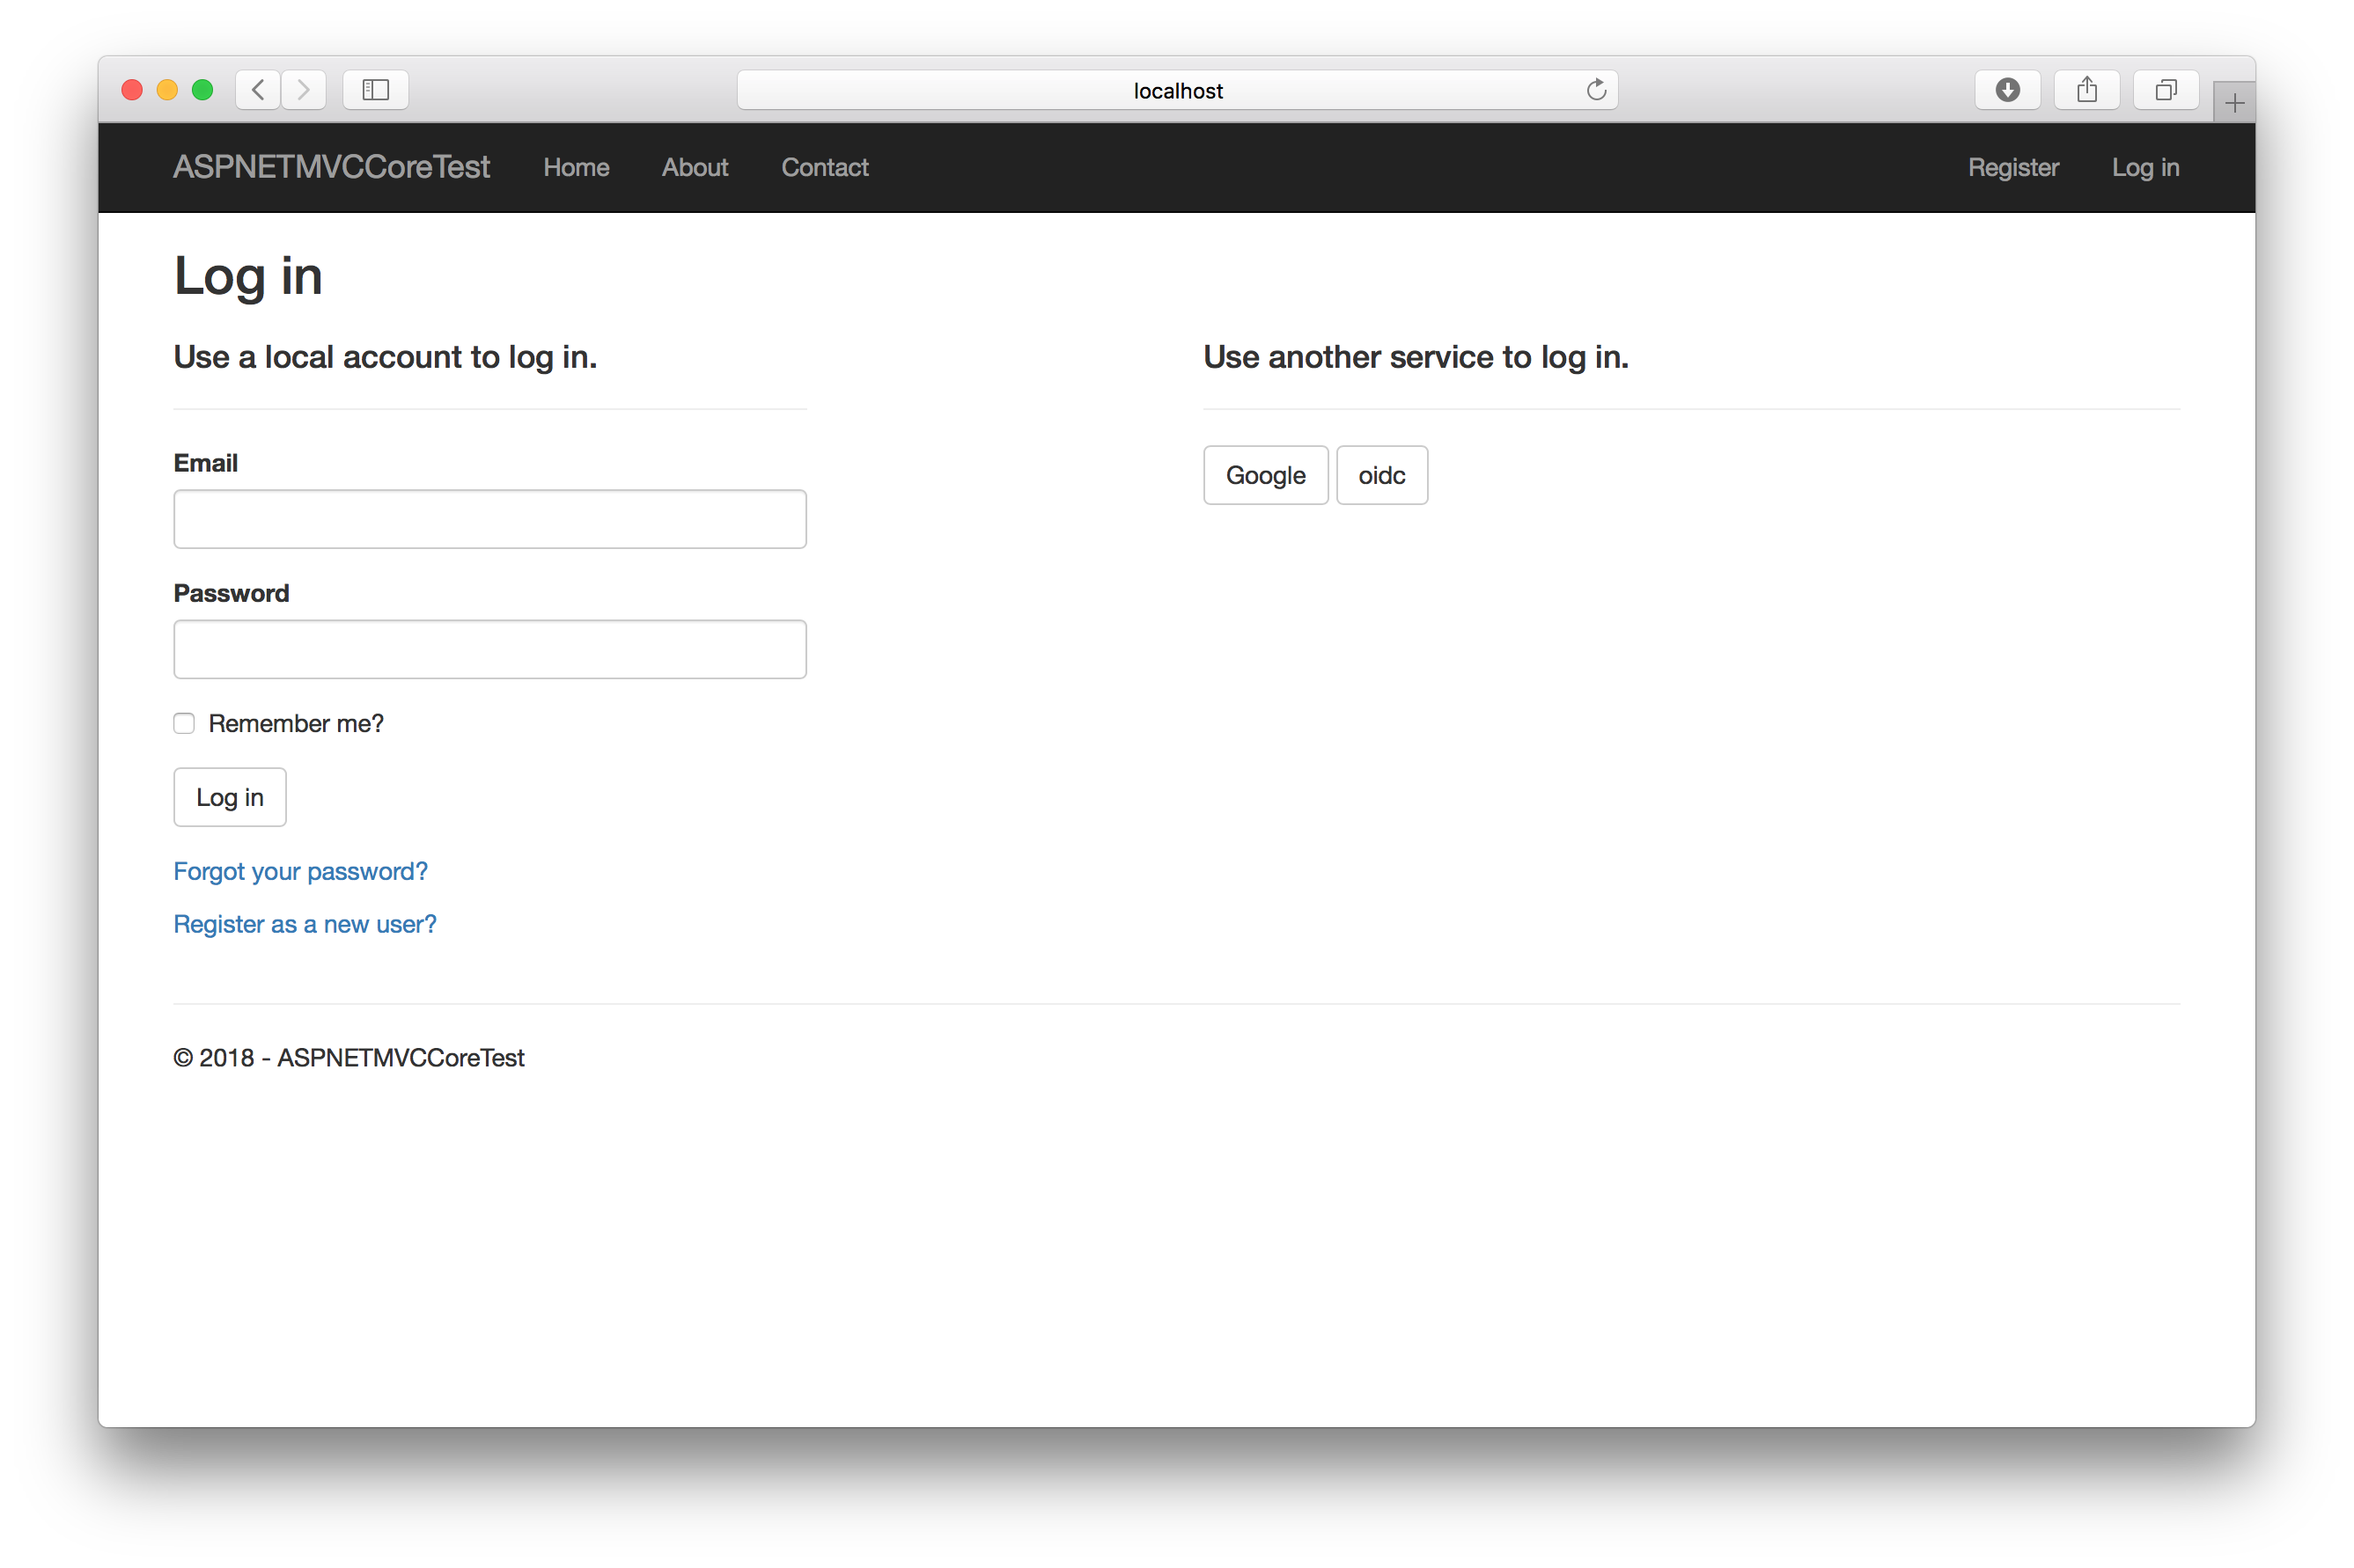The image size is (2354, 1568).
Task: Minimize the Safari window
Action: tap(167, 90)
